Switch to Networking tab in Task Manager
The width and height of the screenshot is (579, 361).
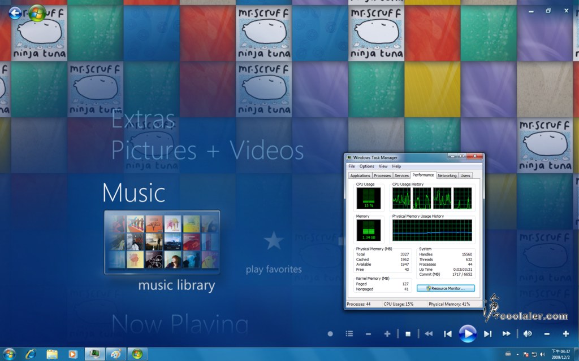(447, 176)
